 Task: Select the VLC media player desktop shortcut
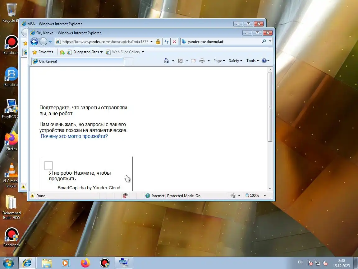[x=11, y=175]
